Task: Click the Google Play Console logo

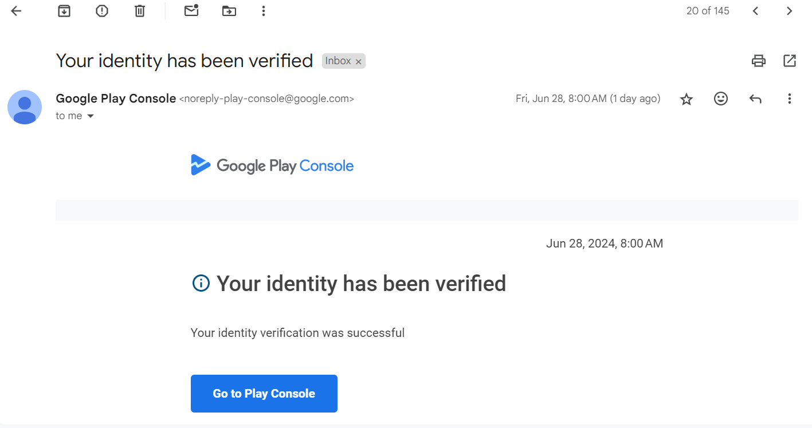Action: (x=272, y=166)
